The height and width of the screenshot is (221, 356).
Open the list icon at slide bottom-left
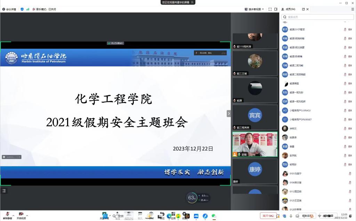click(4, 190)
